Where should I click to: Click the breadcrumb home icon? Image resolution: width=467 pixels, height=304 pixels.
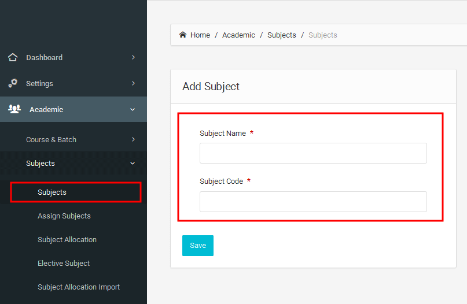click(x=182, y=35)
